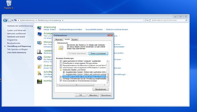Switch to the Suchen tab

pyautogui.click(x=75, y=39)
